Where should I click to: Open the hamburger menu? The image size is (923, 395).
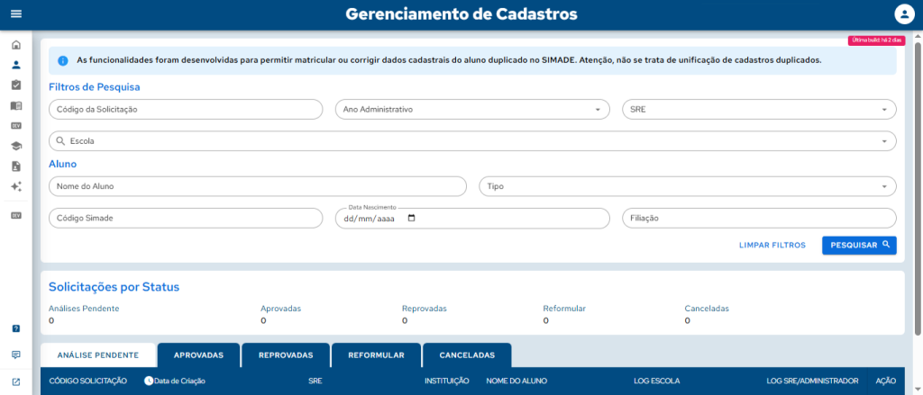[x=15, y=14]
